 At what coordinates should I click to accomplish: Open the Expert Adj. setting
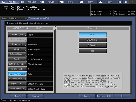click(17, 84)
